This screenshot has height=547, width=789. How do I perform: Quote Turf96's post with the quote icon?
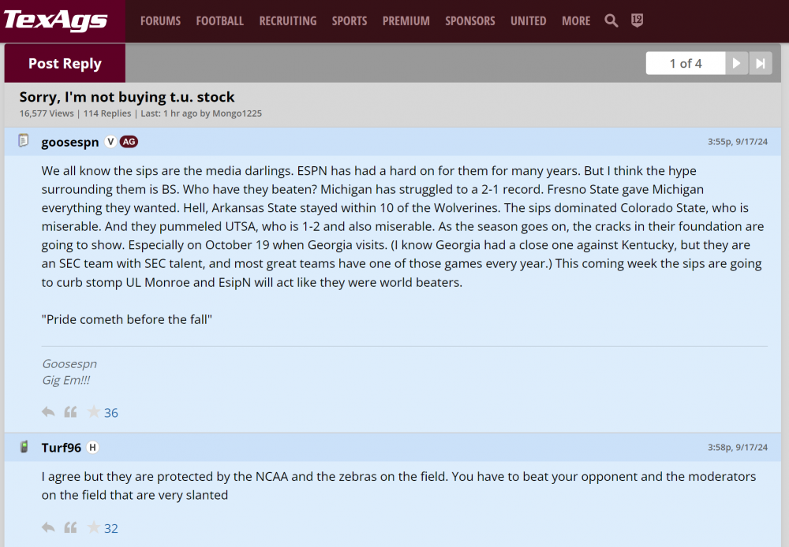[70, 527]
